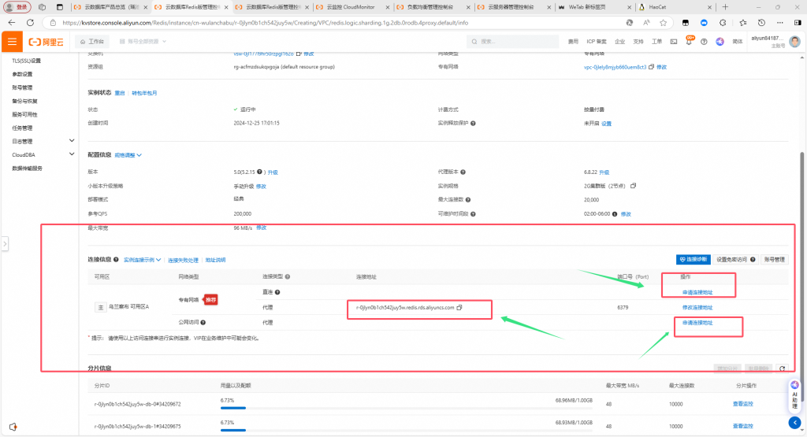This screenshot has width=807, height=437.
Task: Click 修改连接地址 link for proxy row
Action: (x=697, y=307)
